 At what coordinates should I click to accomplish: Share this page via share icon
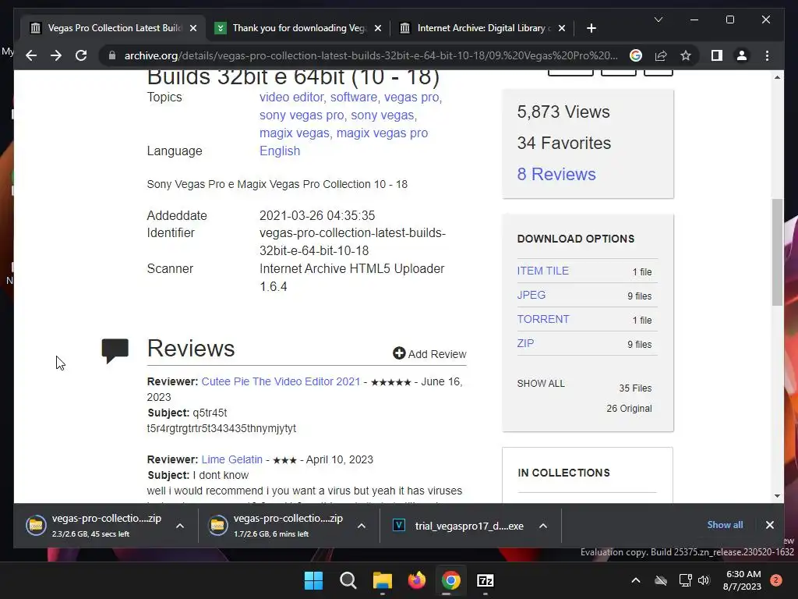pyautogui.click(x=661, y=55)
